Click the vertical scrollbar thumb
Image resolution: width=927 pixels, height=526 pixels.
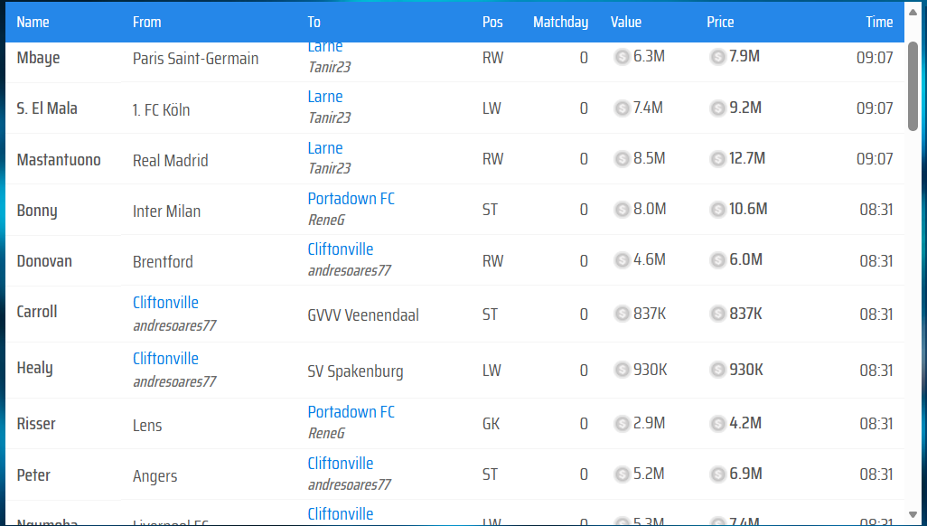(913, 86)
